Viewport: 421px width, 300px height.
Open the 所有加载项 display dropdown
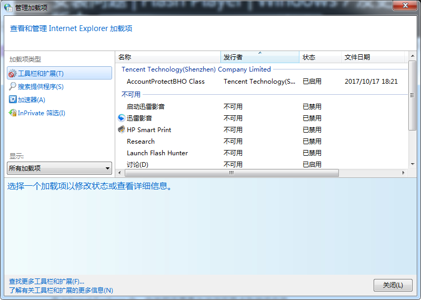59,168
